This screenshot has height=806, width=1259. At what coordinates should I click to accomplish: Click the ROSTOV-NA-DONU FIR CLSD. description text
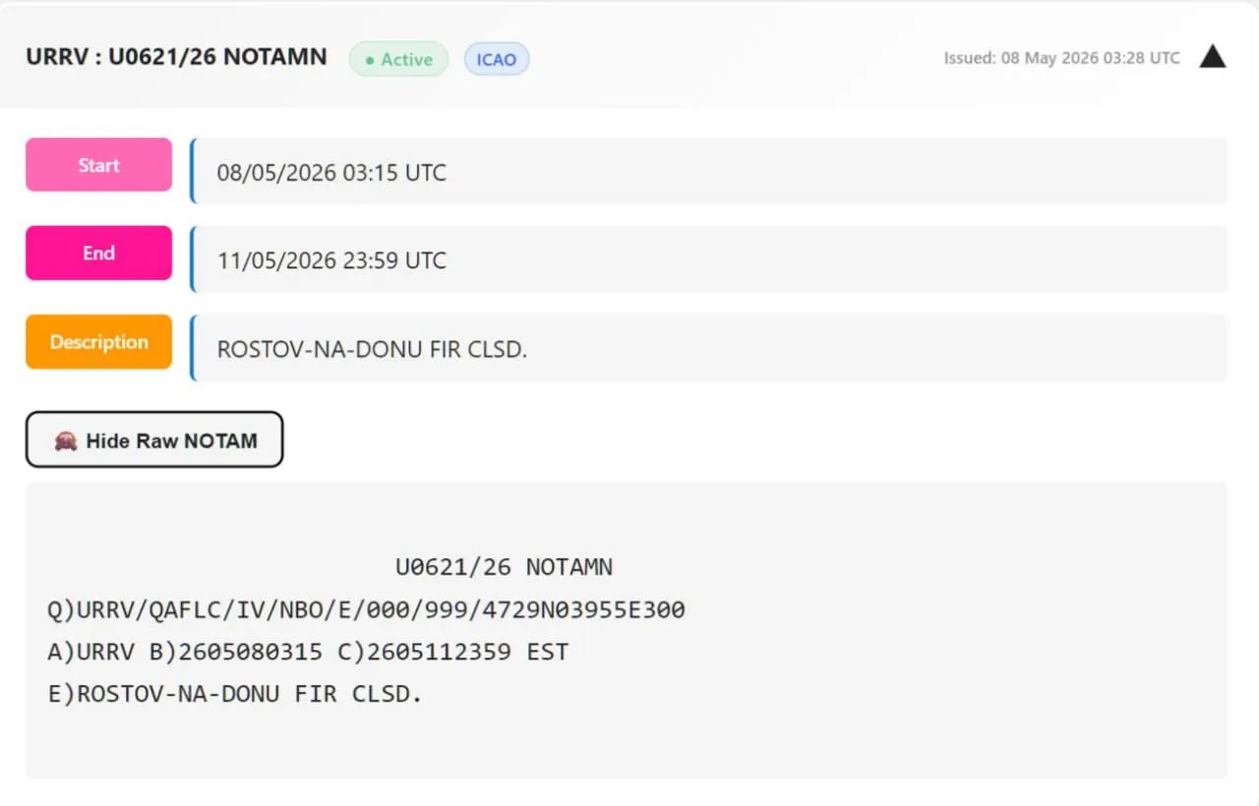[x=372, y=349]
